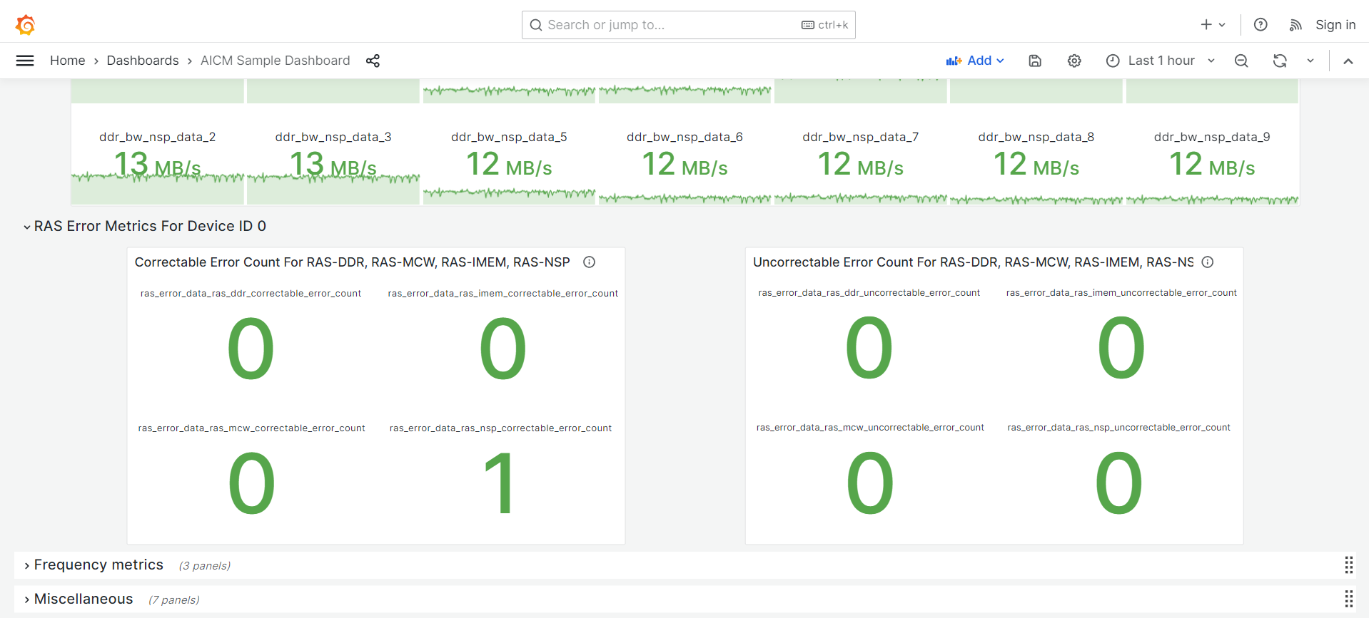
Task: Show info for Correctable Error Count panel
Action: tap(589, 262)
